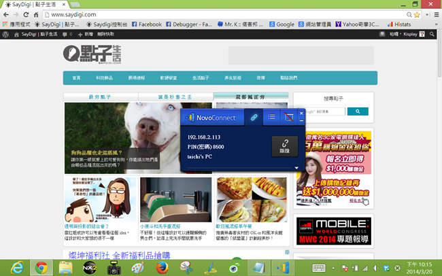Screen dimensions: 442x276
Task: Toggle the NovoConnect crossed-out projection screen icon
Action: tap(289, 117)
